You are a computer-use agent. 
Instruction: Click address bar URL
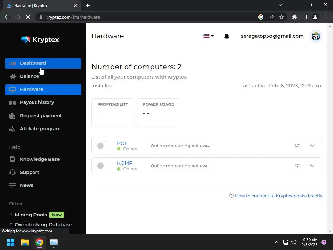[x=73, y=17]
